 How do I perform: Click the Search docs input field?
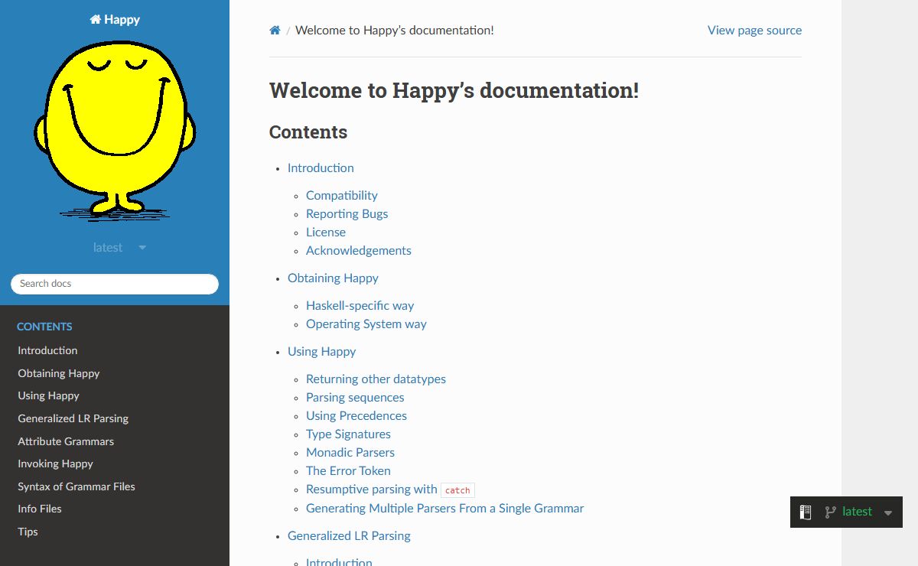(x=115, y=284)
